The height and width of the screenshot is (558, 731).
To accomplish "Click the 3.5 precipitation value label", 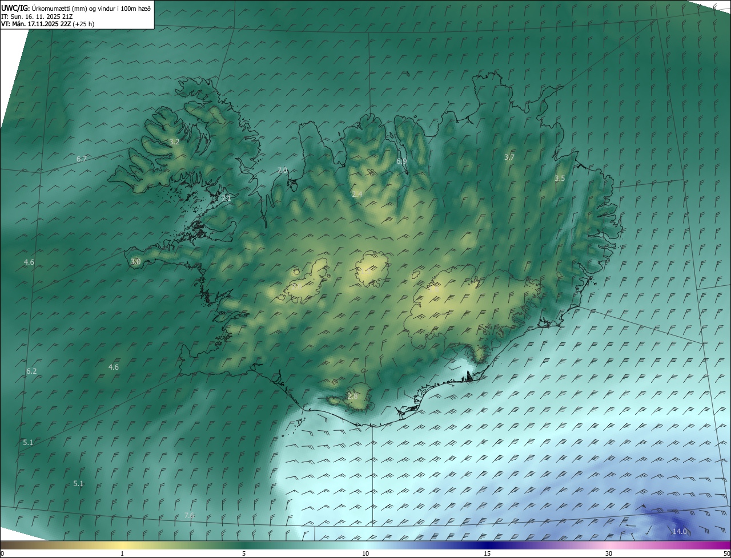I will (x=560, y=178).
